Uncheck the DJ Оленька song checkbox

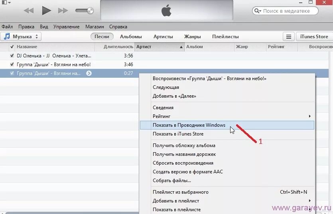(12, 56)
